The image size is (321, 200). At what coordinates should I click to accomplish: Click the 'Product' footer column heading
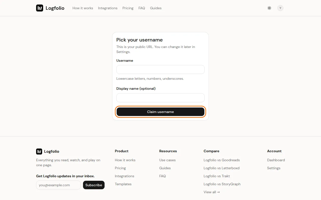pos(122,151)
